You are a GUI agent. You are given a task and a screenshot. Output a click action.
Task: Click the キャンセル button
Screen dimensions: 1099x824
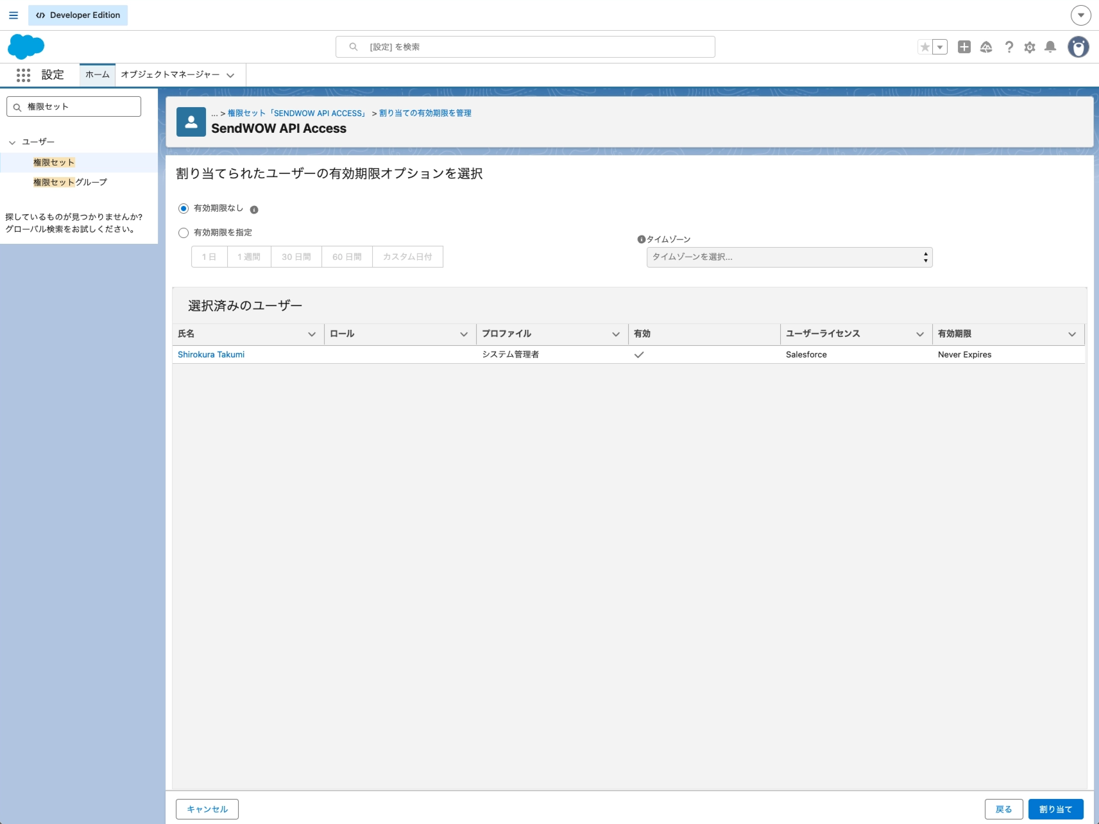click(x=207, y=809)
